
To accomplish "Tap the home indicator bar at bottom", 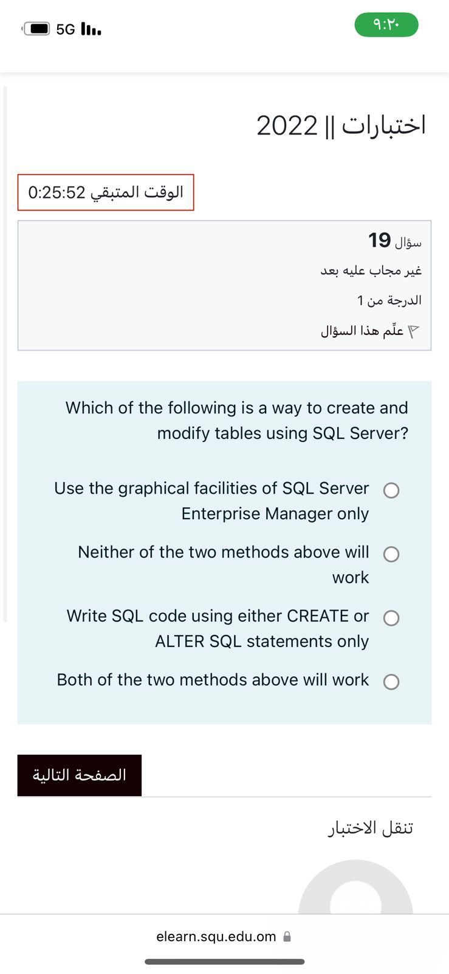I will click(224, 962).
